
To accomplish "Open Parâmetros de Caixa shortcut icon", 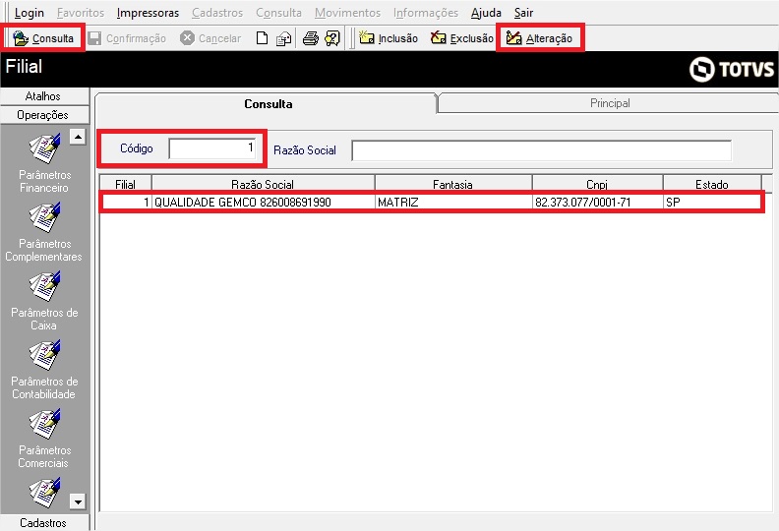I will [x=44, y=286].
